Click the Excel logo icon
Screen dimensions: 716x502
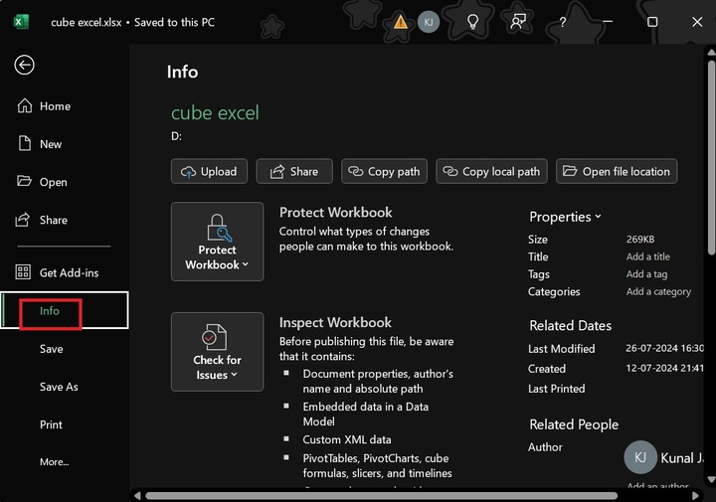(x=23, y=21)
